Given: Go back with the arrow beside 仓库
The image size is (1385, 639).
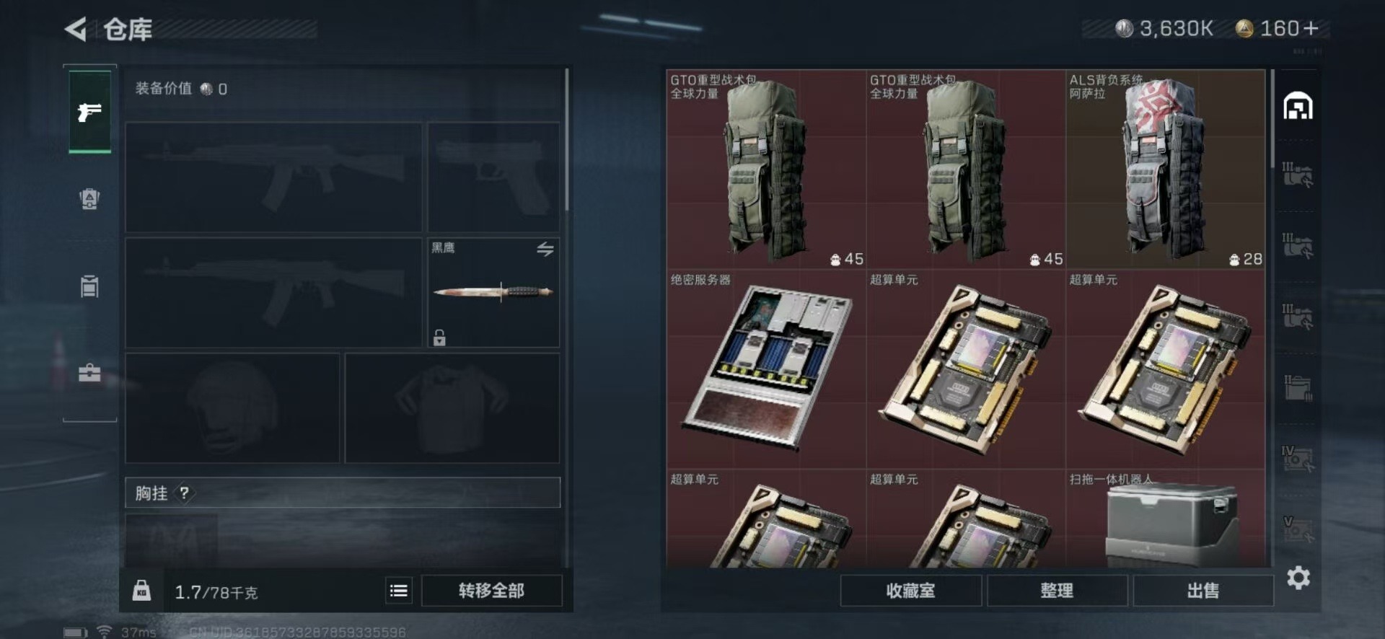Looking at the screenshot, I should click(76, 30).
